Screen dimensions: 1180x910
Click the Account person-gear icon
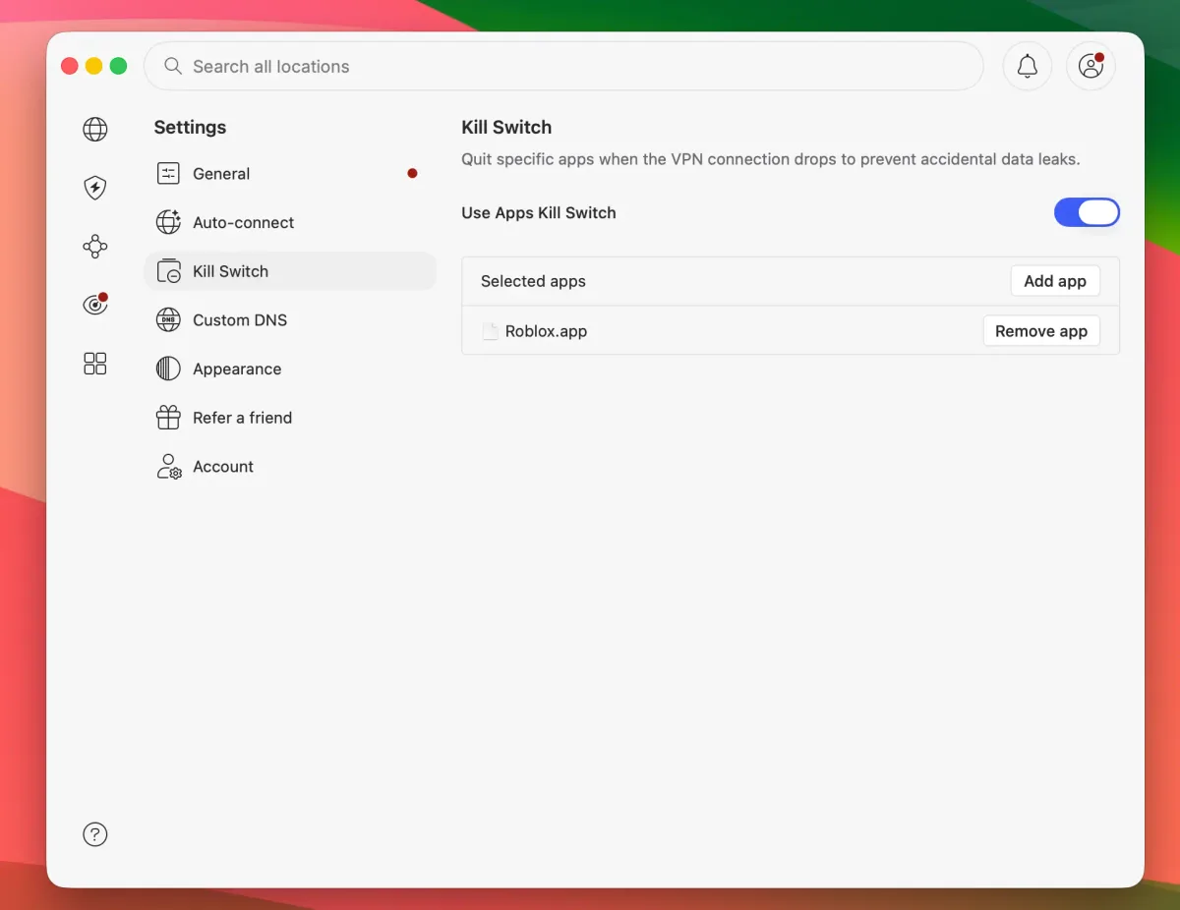(x=168, y=467)
